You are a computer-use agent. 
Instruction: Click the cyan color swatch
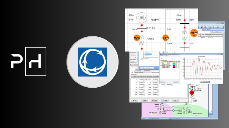click(174, 64)
